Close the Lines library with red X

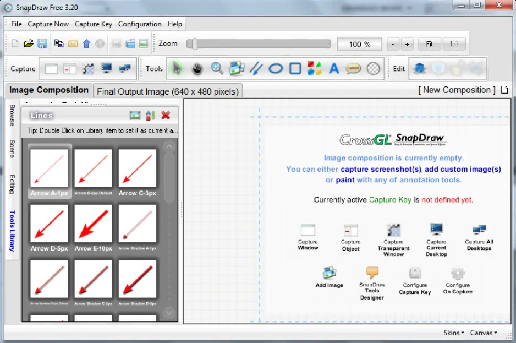click(166, 115)
